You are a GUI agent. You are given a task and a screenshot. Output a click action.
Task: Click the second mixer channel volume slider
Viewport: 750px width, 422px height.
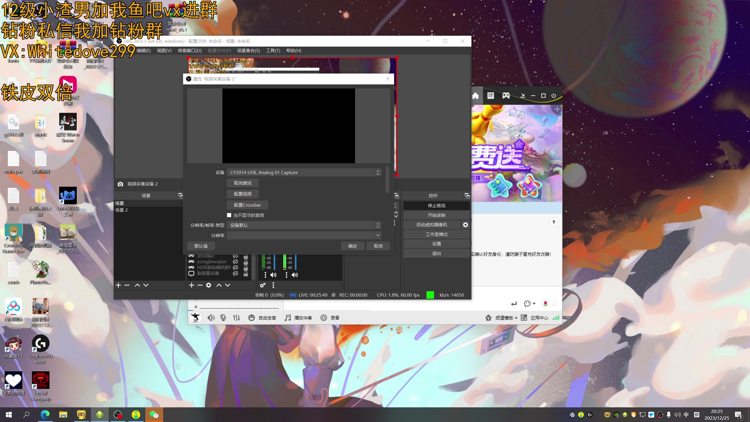coord(296,262)
